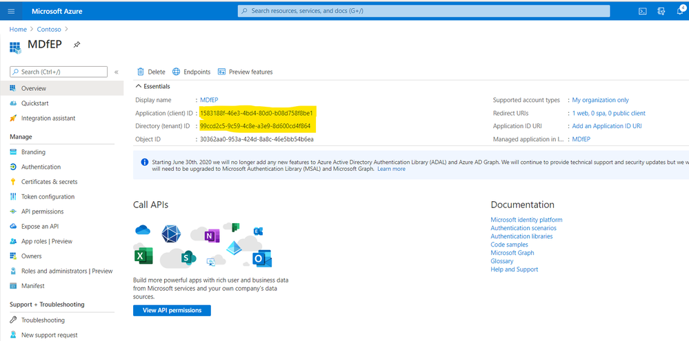The width and height of the screenshot is (689, 341).
Task: Click the Delete trash icon
Action: pos(141,72)
